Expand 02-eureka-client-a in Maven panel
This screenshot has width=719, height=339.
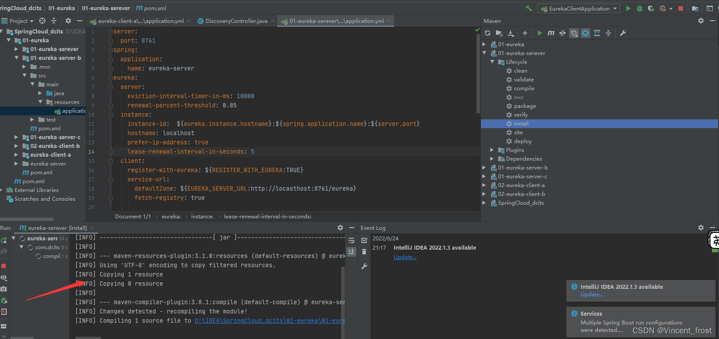click(x=484, y=185)
